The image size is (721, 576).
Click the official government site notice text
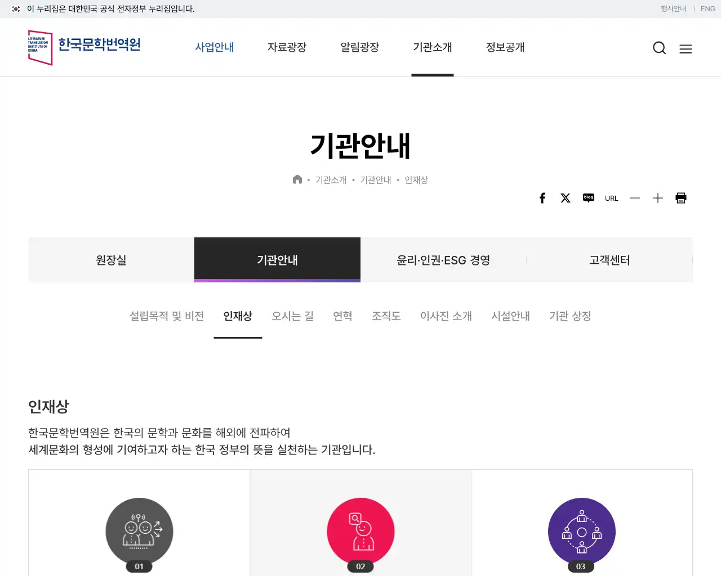tap(111, 9)
